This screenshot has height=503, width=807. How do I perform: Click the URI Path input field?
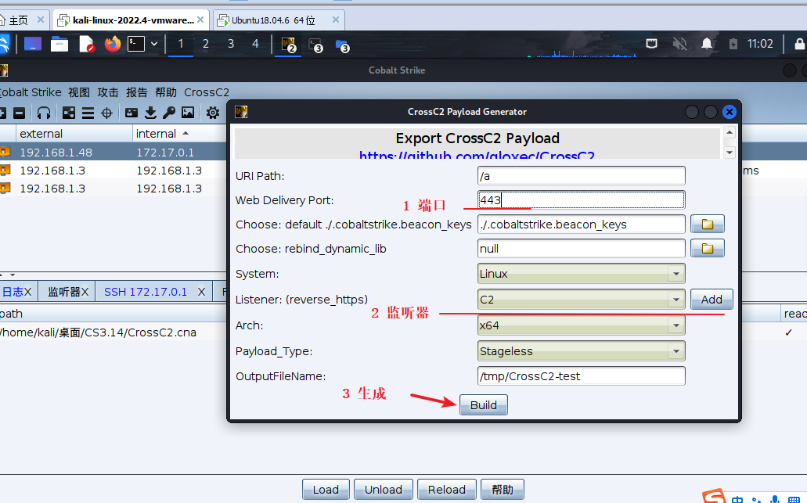tap(581, 176)
